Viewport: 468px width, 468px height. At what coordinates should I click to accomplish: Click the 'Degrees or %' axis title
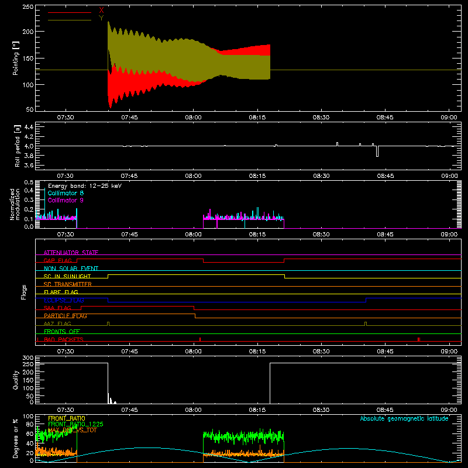point(15,438)
